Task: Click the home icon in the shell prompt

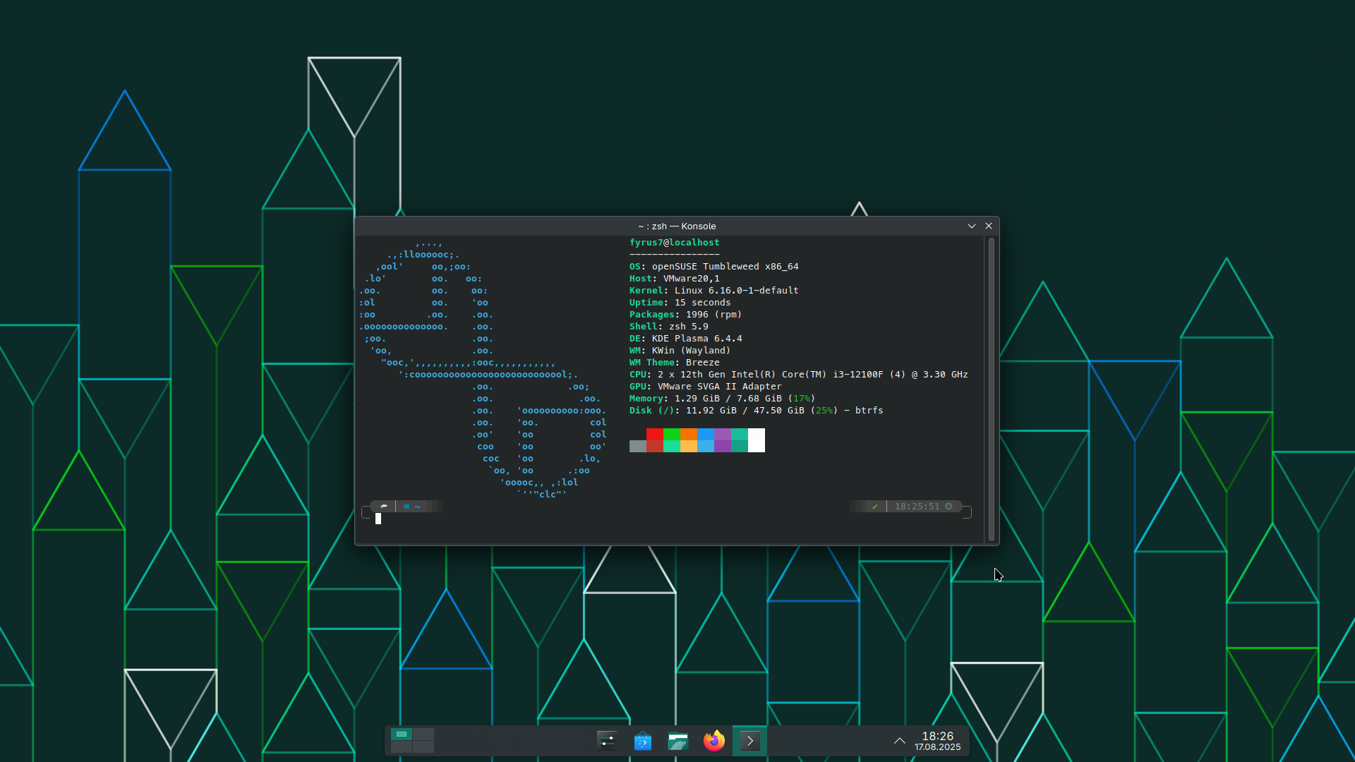Action: pos(406,507)
